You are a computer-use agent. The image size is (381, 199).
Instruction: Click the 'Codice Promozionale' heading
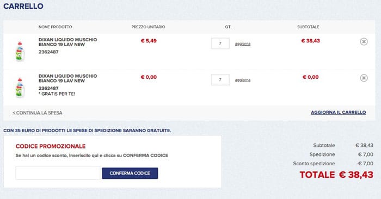[x=51, y=146]
